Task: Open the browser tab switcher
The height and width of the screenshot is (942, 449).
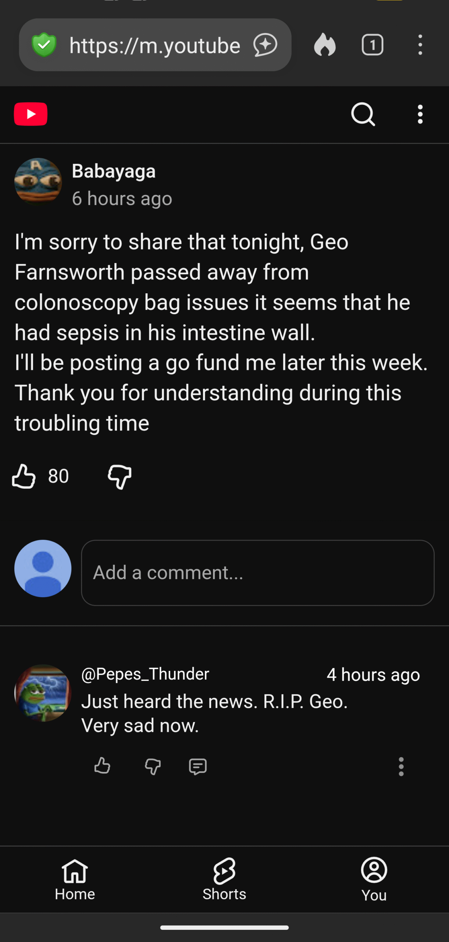Action: tap(373, 45)
